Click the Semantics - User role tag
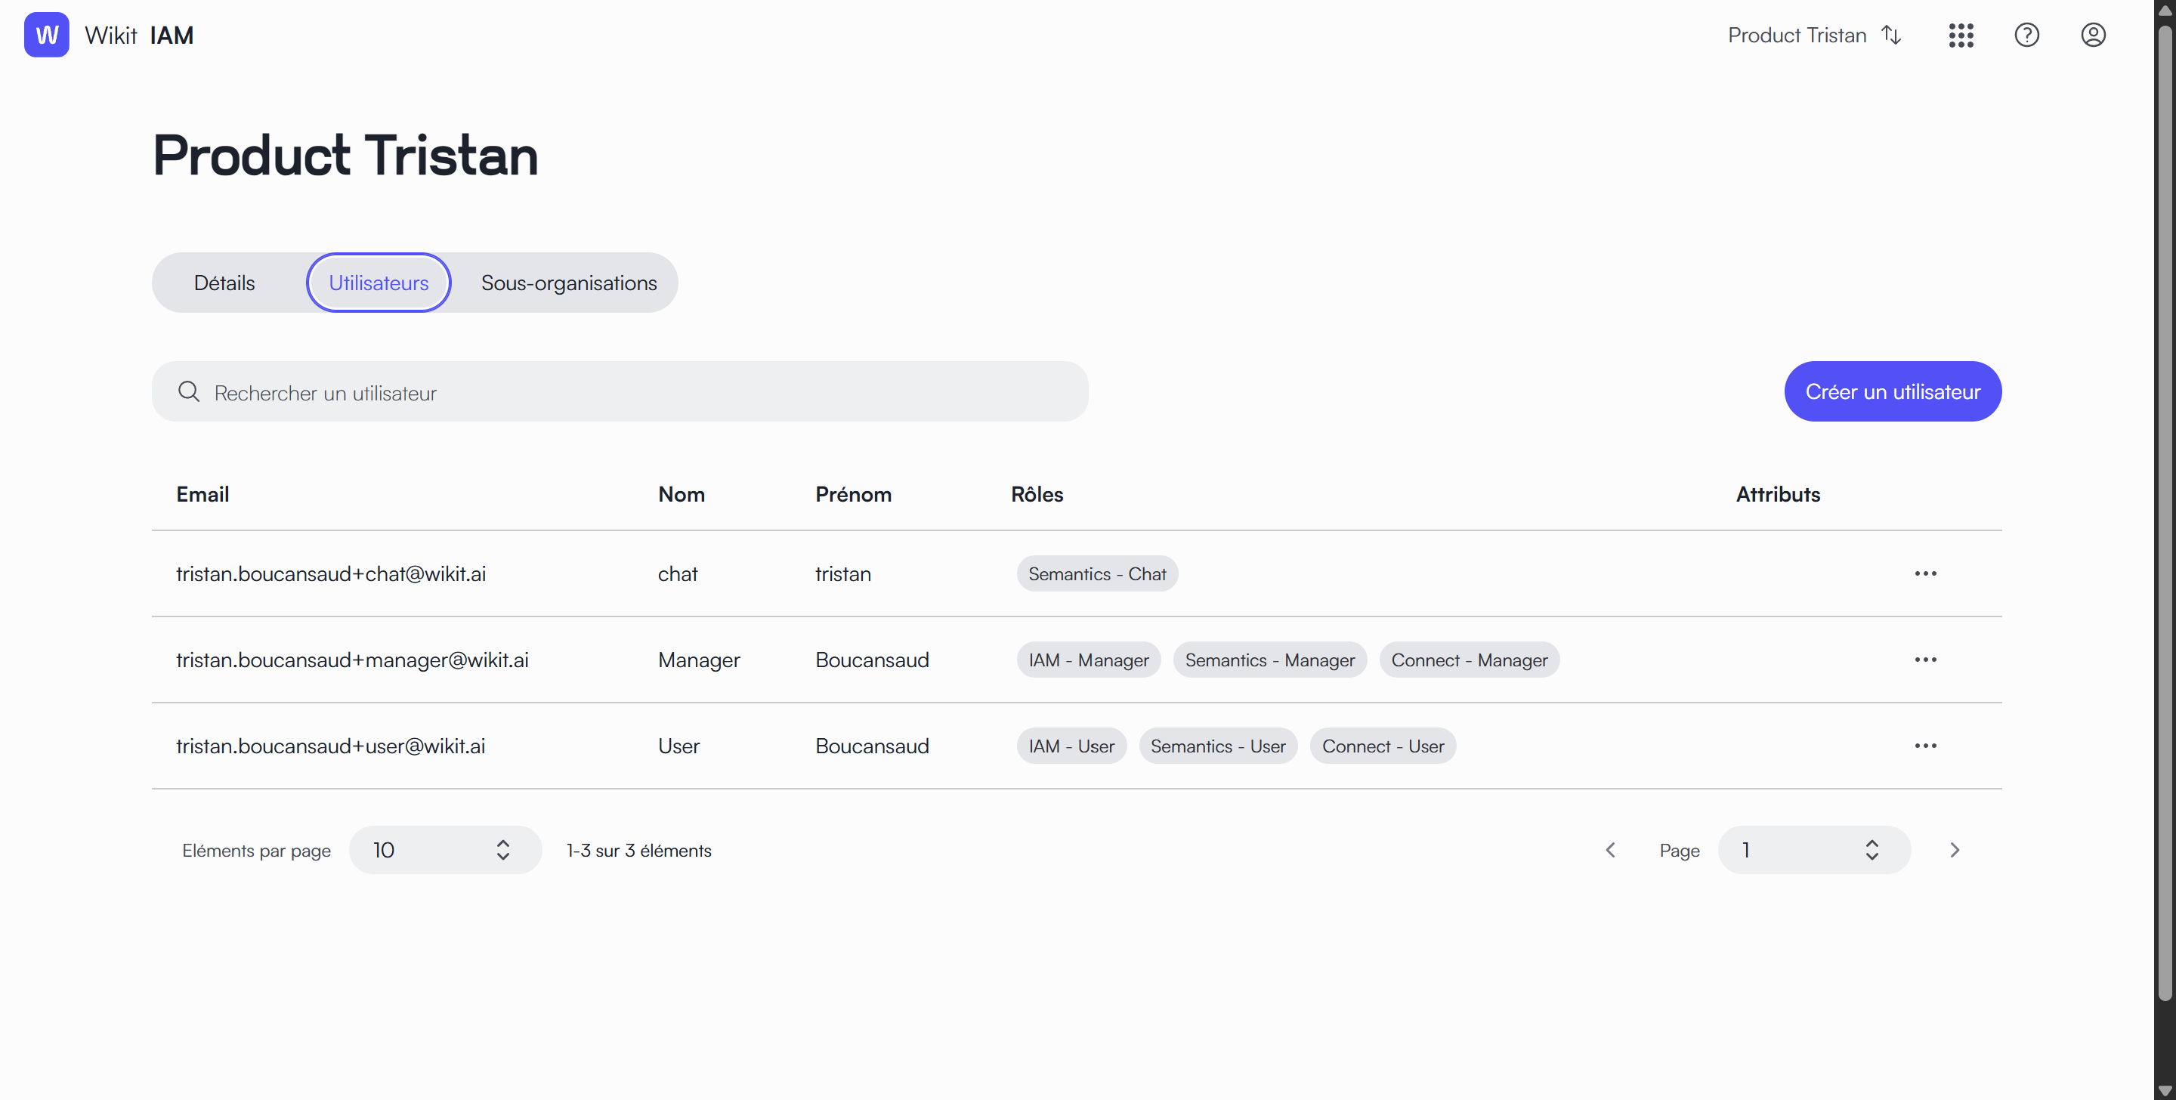 pyautogui.click(x=1218, y=746)
